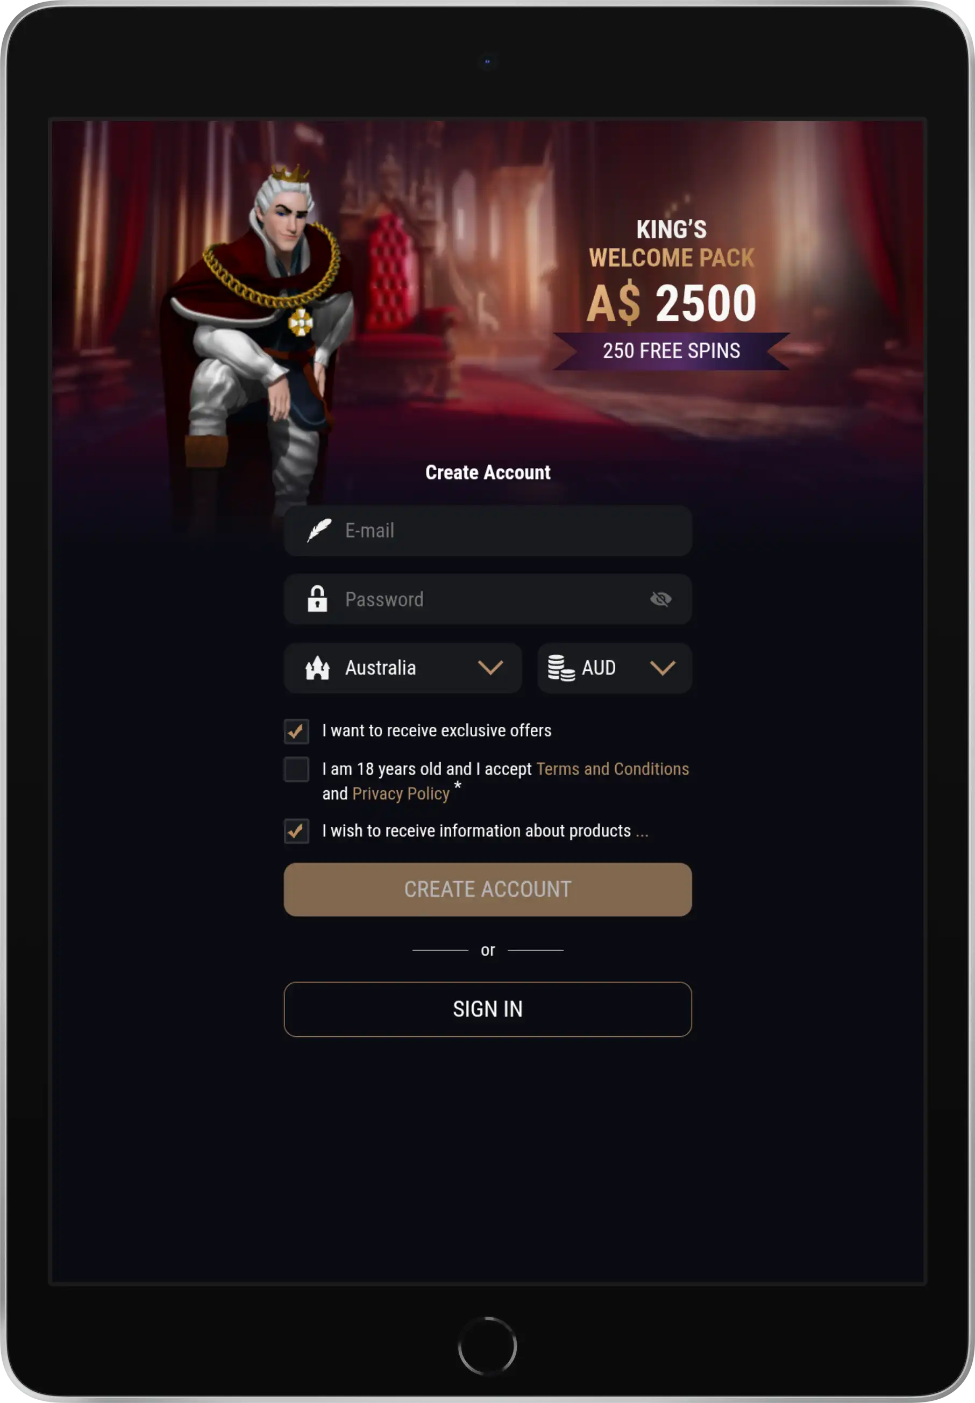Click the A$ 2500 welcome pack amount
This screenshot has height=1403, width=975.
pyautogui.click(x=671, y=303)
